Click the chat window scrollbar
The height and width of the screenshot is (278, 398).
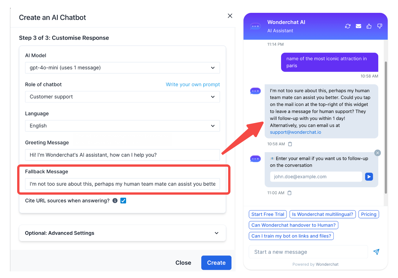[386, 127]
